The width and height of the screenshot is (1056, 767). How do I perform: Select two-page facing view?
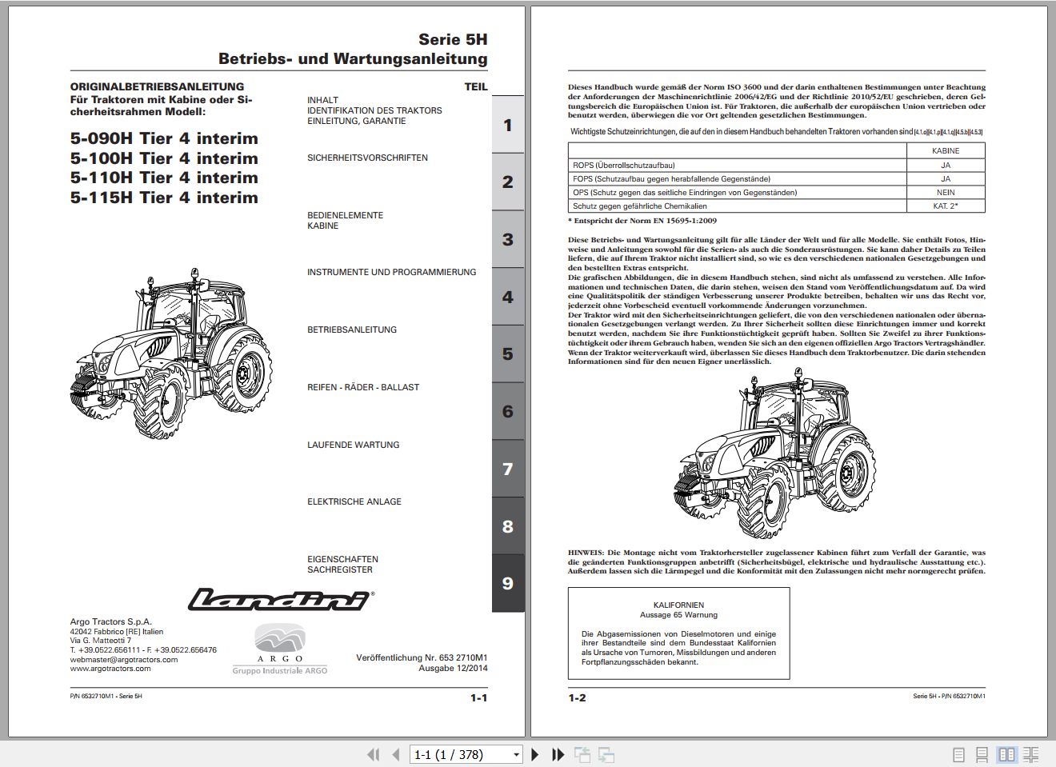(x=1007, y=754)
